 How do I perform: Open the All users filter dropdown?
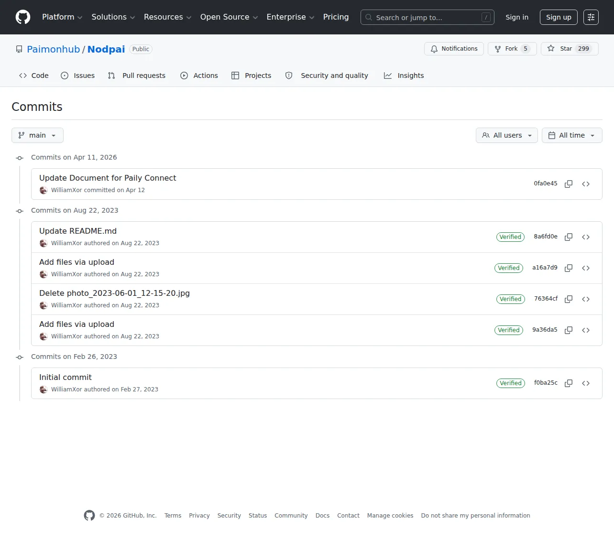point(507,135)
